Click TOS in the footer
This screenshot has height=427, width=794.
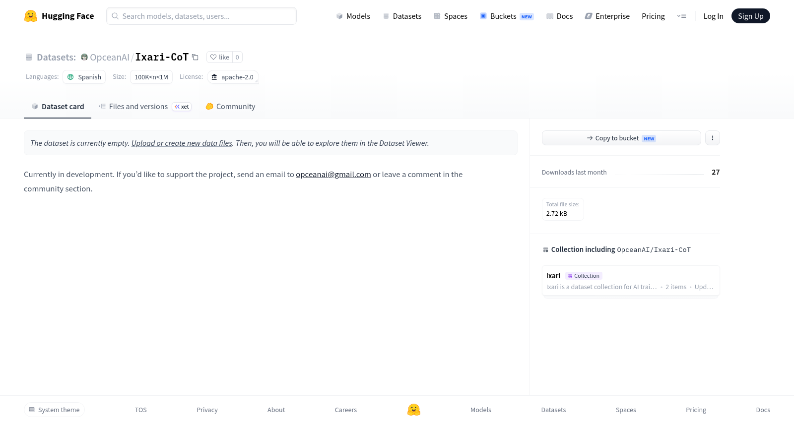[141, 410]
